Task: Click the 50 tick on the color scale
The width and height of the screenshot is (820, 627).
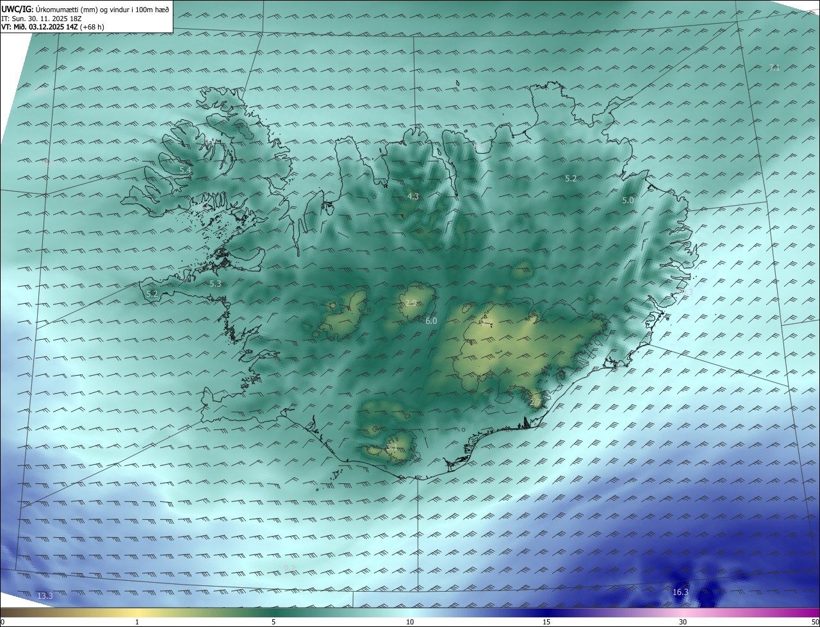Action: [x=815, y=622]
